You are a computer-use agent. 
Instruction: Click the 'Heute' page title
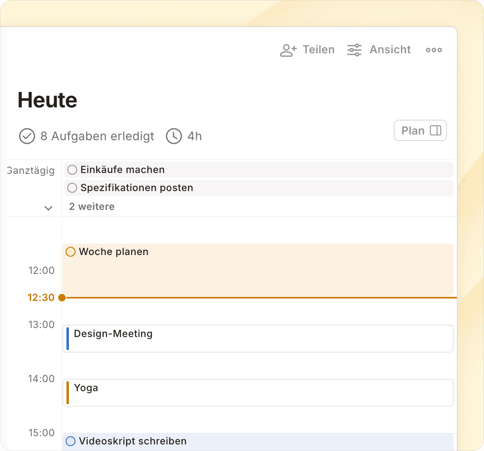click(x=48, y=100)
